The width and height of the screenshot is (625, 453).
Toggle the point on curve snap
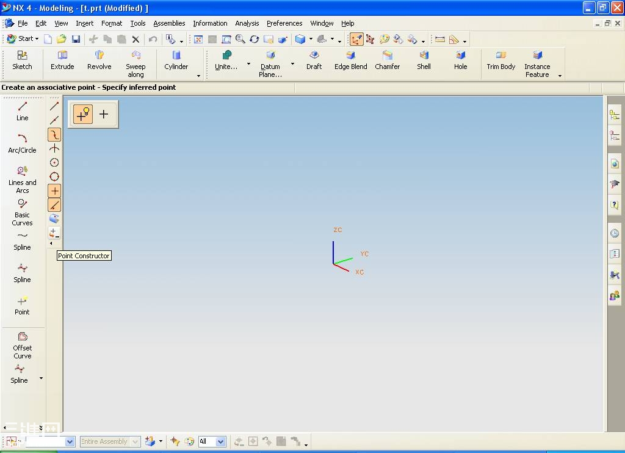pos(54,205)
